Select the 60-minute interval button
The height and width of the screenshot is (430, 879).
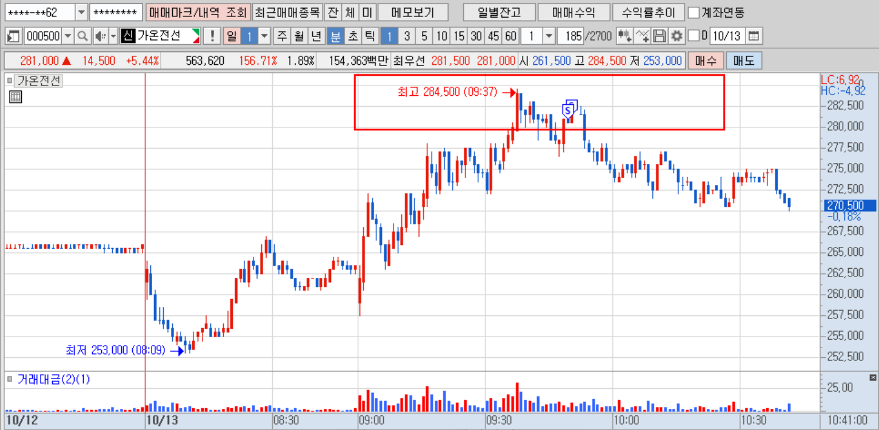(511, 36)
